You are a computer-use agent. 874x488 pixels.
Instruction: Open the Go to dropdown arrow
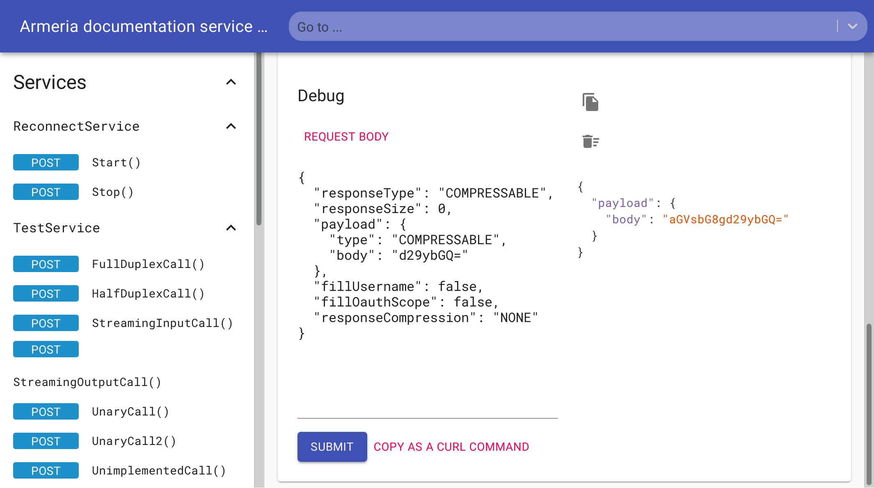tap(853, 27)
